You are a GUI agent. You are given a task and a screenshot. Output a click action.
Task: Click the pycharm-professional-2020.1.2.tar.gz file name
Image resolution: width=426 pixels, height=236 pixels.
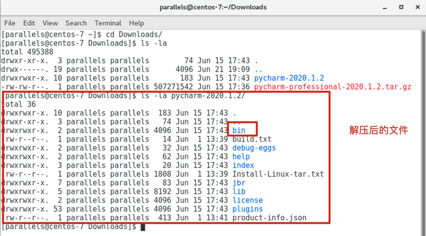coord(333,87)
